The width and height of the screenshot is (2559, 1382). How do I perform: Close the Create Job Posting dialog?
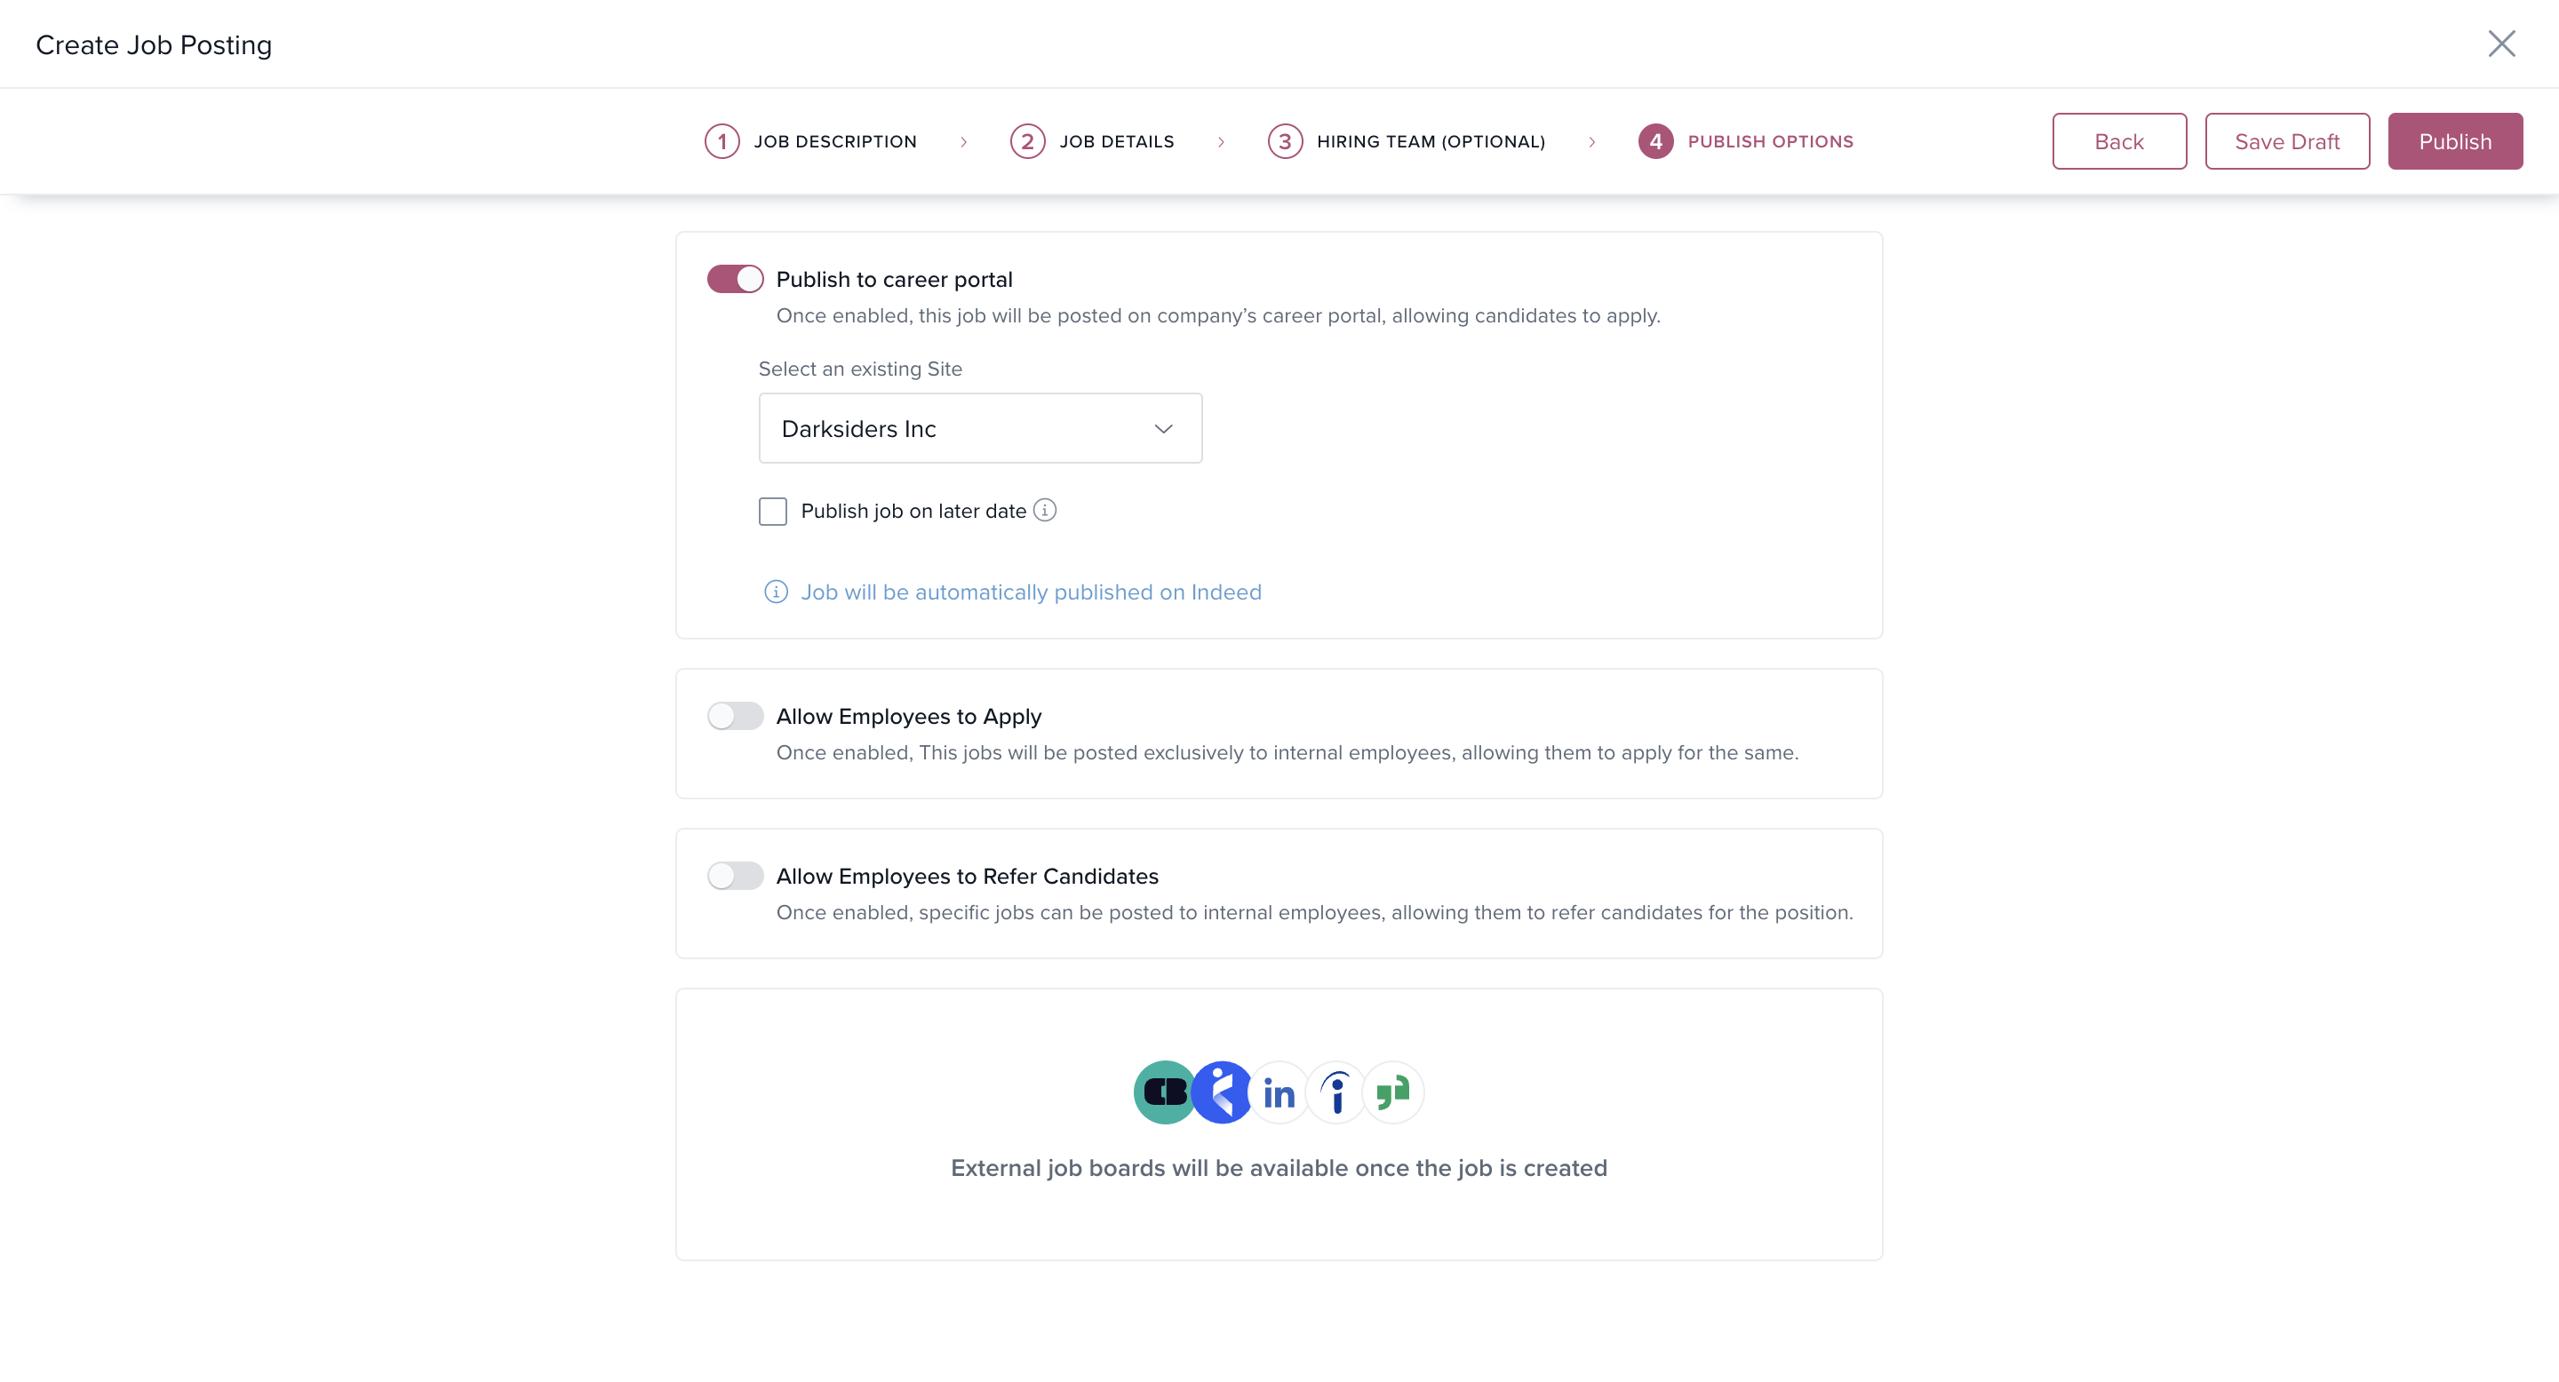pos(2501,44)
